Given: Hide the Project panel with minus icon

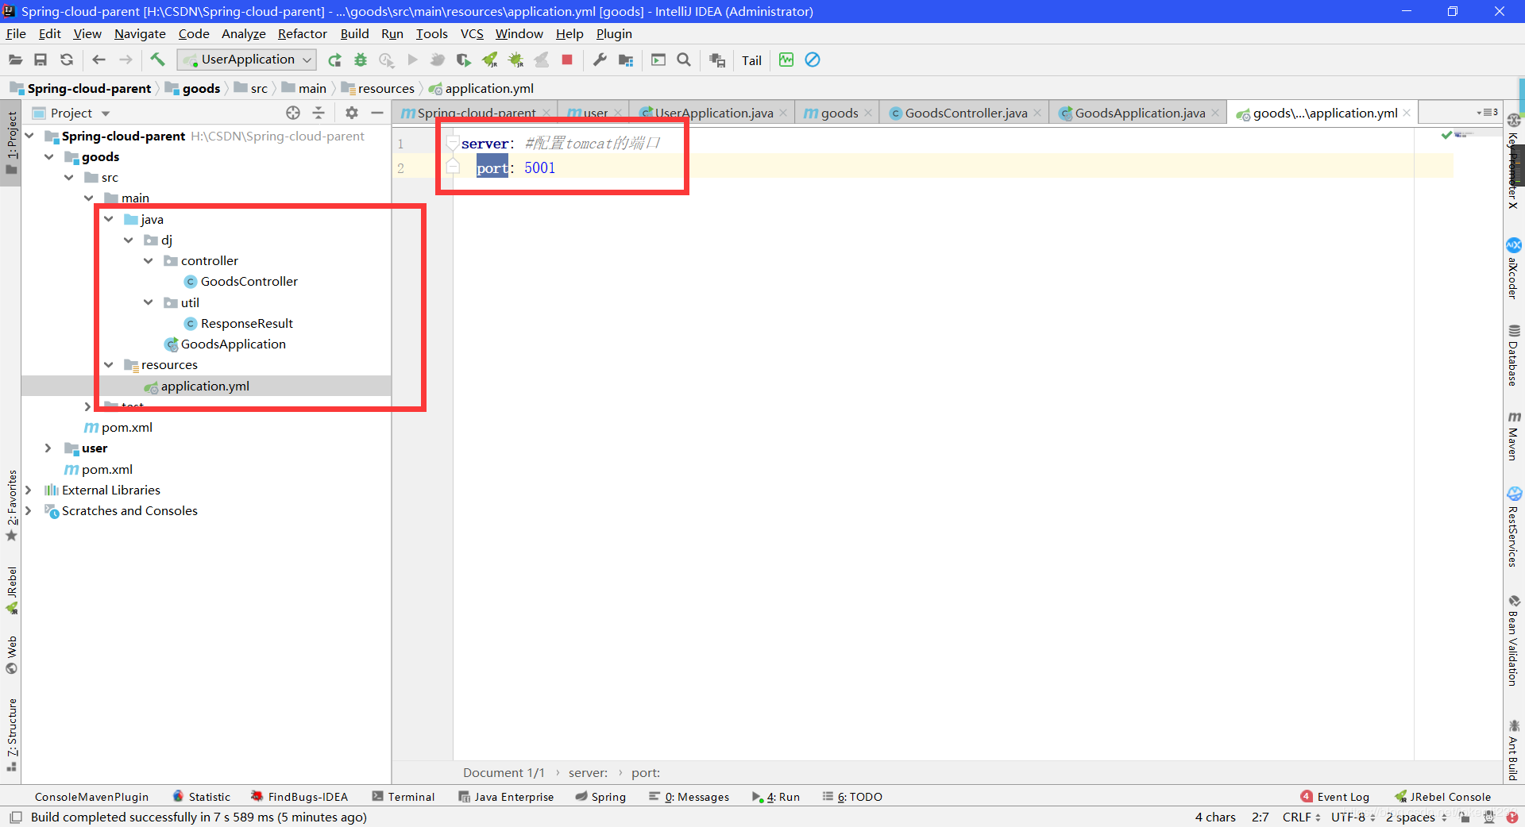Looking at the screenshot, I should pos(377,113).
